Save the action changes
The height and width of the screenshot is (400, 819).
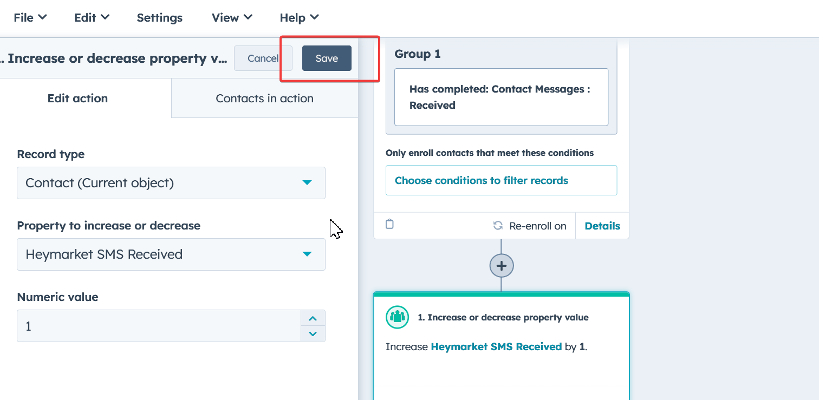tap(327, 58)
